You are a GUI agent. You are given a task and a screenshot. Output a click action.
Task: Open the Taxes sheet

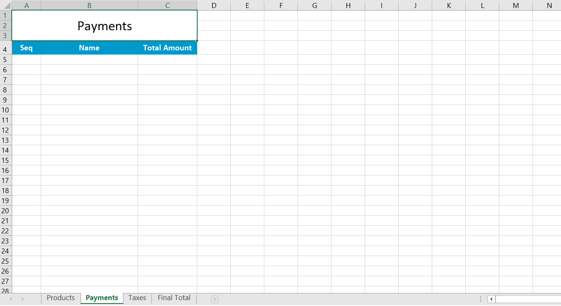137,298
